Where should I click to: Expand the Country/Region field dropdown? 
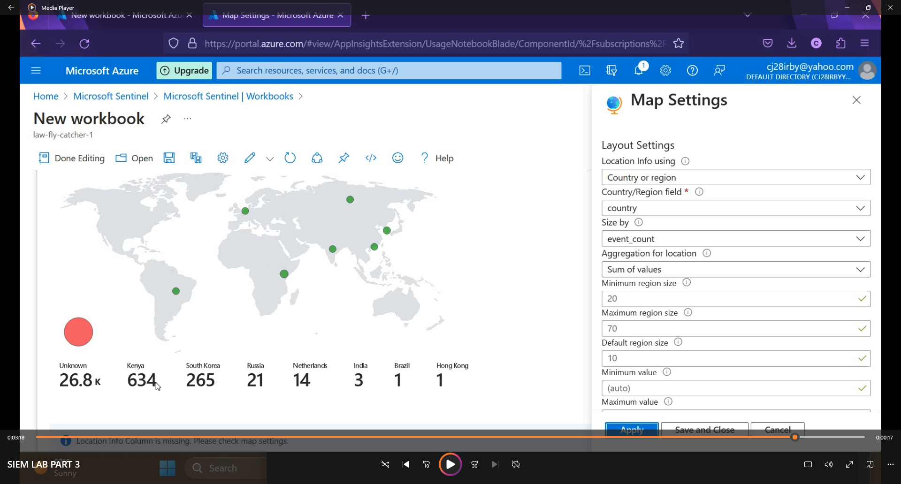[x=736, y=208]
